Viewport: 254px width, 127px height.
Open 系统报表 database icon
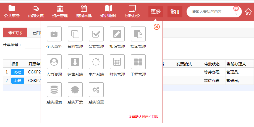[54, 90]
